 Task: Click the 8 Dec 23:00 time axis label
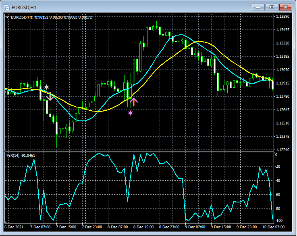(x=169, y=227)
